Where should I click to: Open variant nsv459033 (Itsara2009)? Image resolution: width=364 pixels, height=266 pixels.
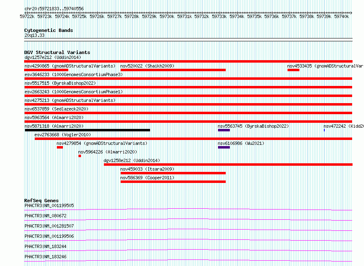[147, 169]
